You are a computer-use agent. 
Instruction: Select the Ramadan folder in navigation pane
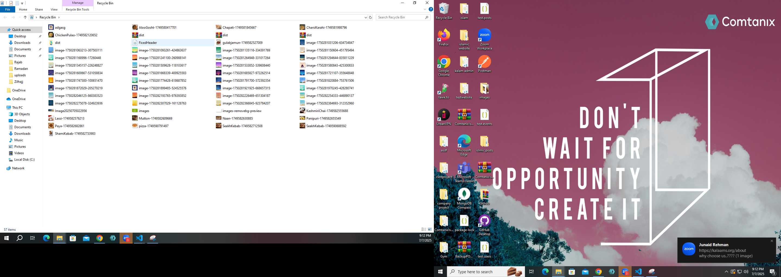(x=21, y=69)
